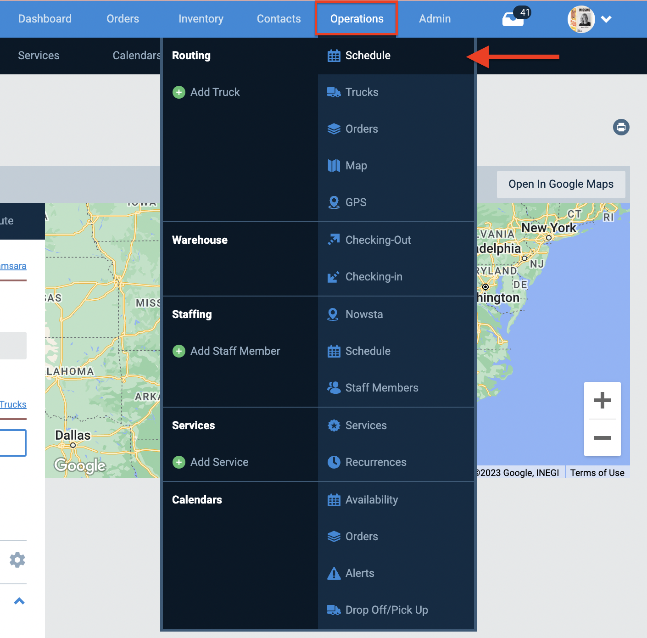Click the user profile avatar
The width and height of the screenshot is (647, 638).
coord(581,19)
